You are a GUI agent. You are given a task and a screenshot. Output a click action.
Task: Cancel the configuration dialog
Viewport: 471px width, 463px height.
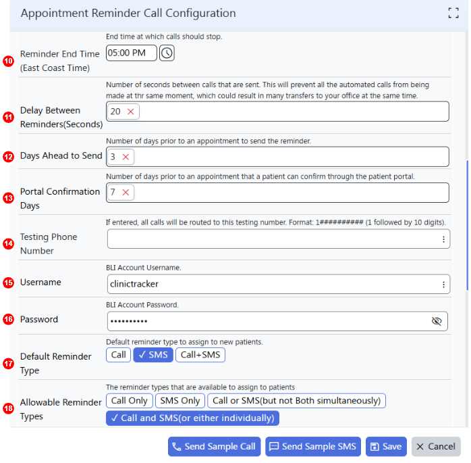436,447
